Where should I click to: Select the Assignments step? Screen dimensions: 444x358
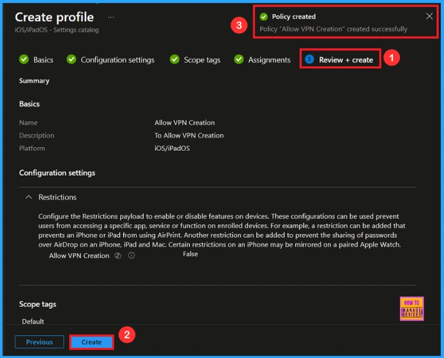[x=269, y=60]
